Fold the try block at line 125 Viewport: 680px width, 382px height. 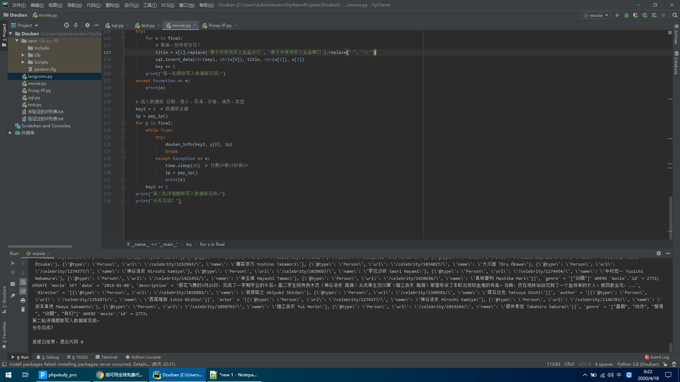(124, 137)
